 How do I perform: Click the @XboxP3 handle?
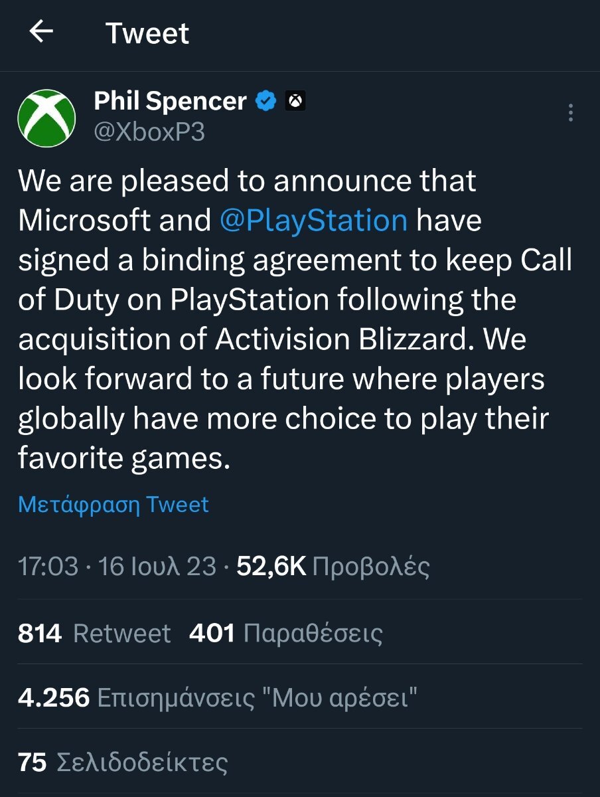(x=149, y=132)
